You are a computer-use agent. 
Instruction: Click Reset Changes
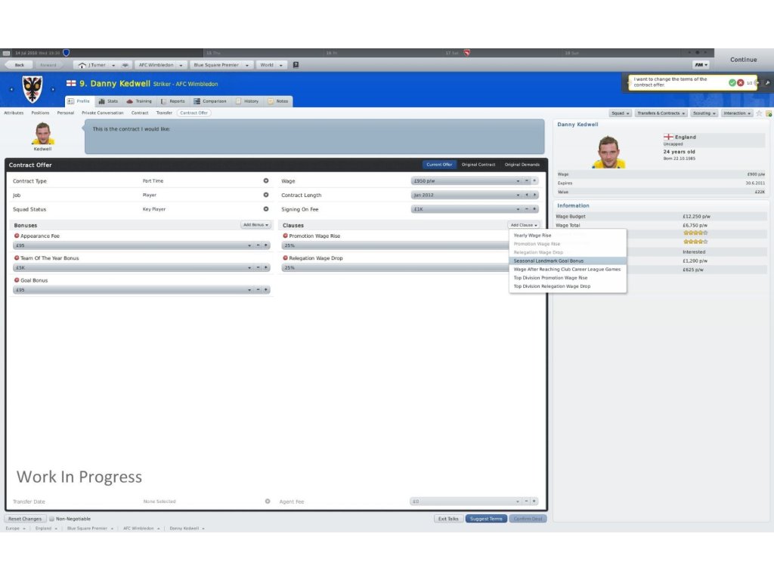(25, 519)
